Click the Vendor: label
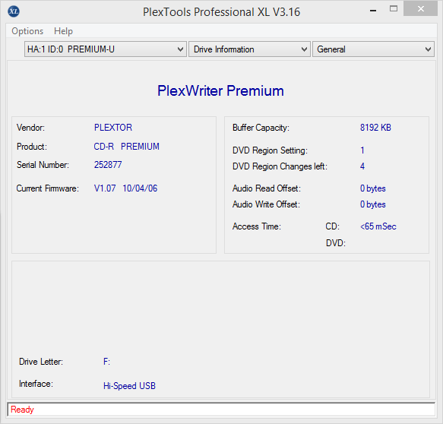This screenshot has height=424, width=443. pyautogui.click(x=30, y=128)
